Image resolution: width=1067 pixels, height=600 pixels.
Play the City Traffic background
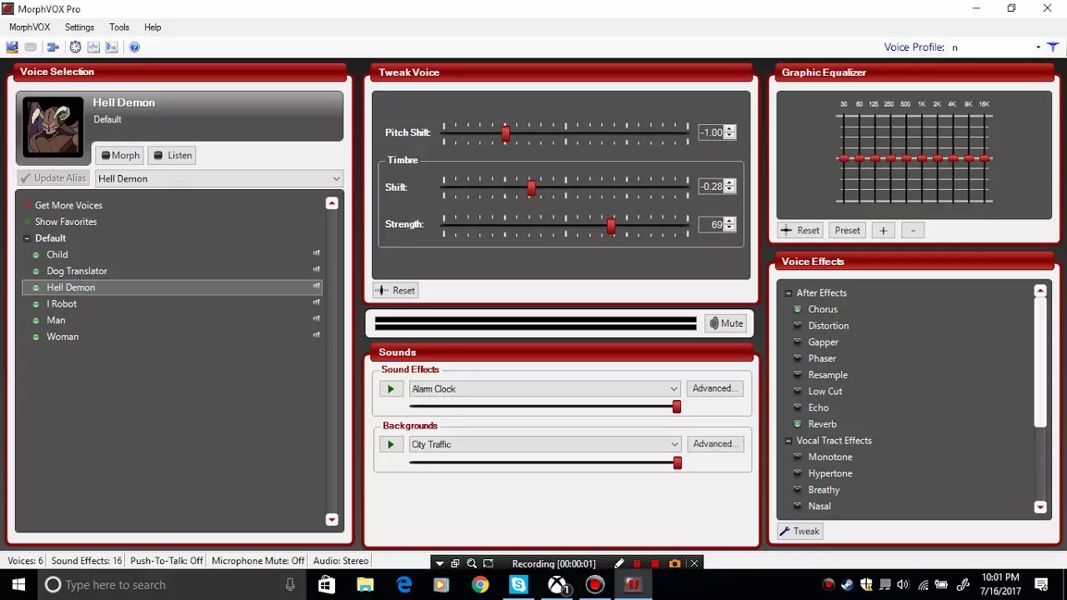click(x=391, y=444)
